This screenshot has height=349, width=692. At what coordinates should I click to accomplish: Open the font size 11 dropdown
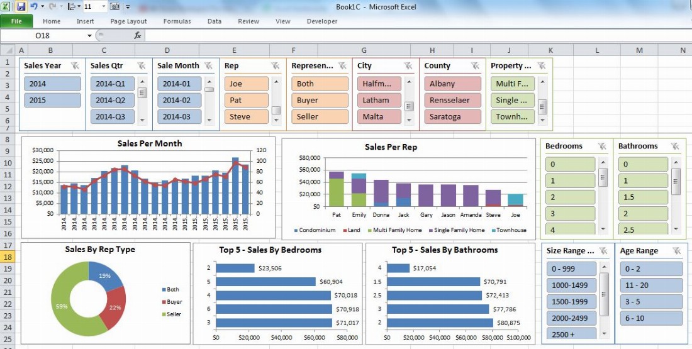104,7
